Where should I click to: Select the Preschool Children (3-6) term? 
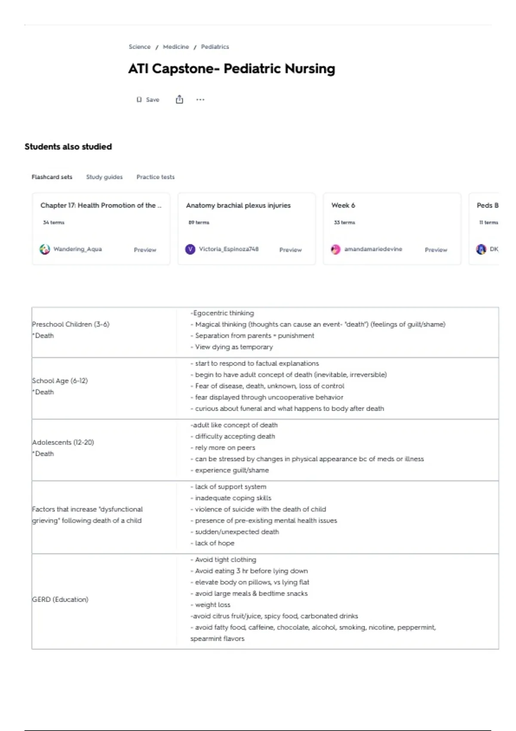(x=71, y=324)
